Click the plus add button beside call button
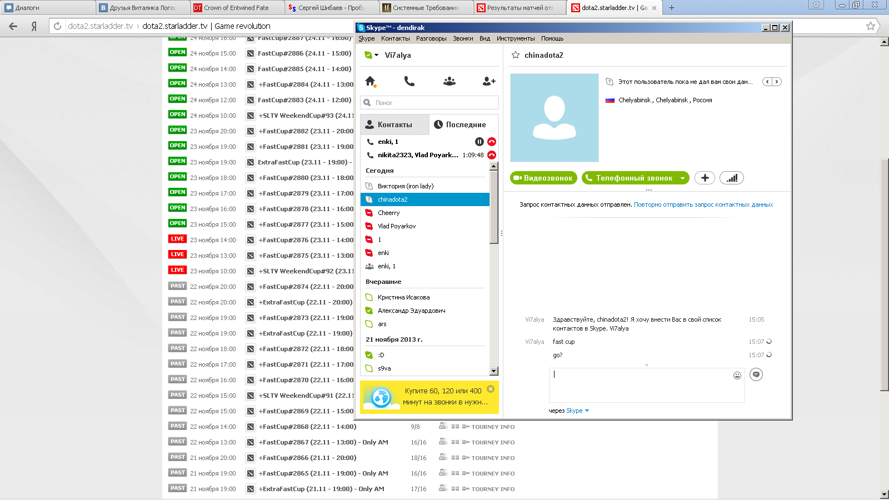 point(705,178)
